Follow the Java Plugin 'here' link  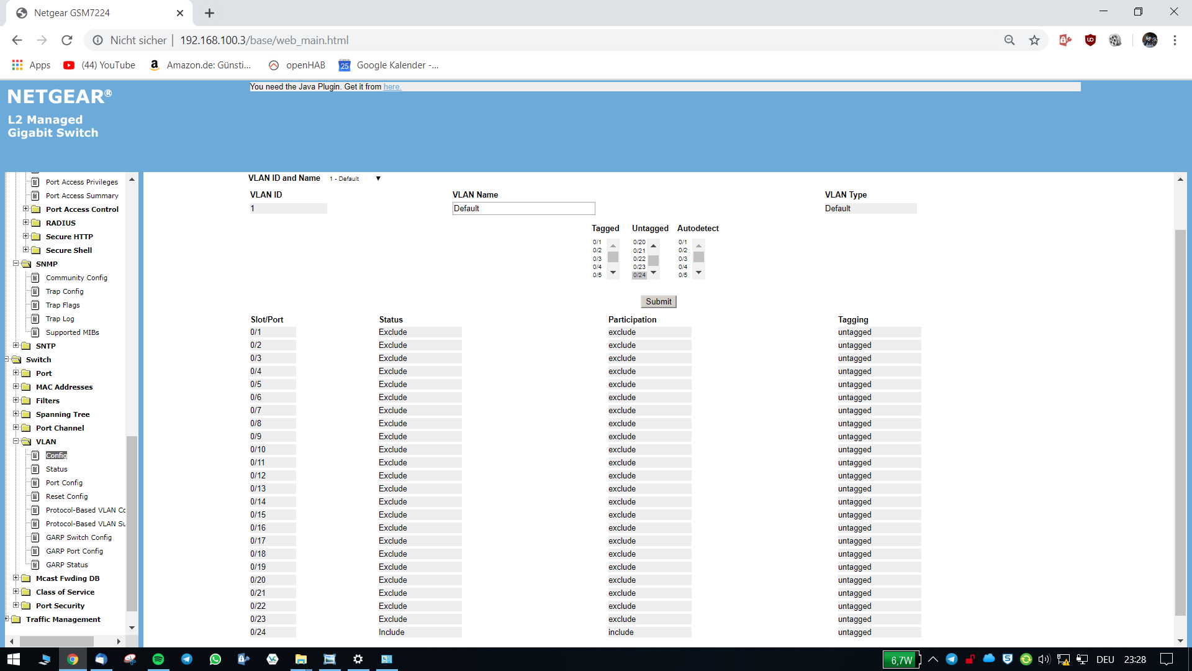392,87
